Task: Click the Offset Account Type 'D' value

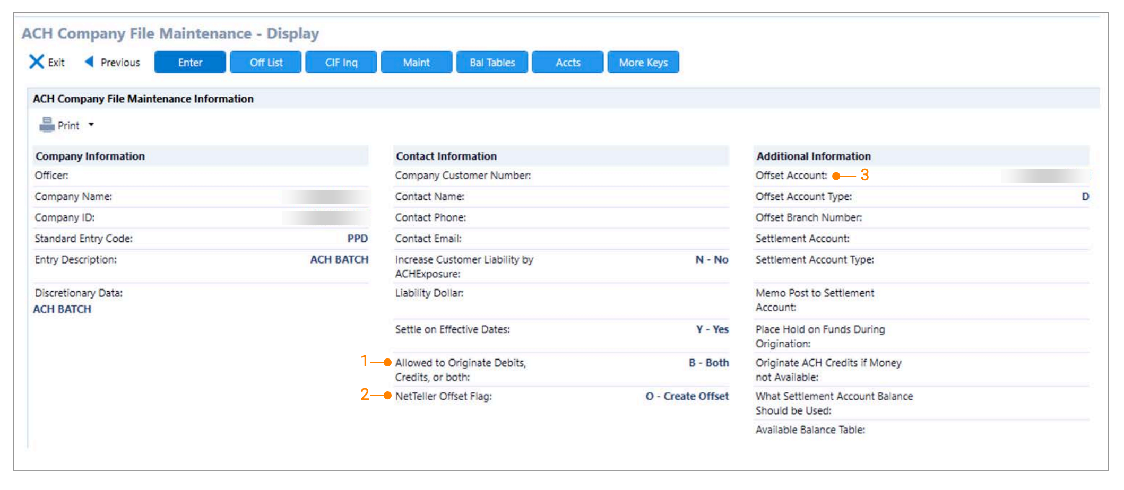Action: (1085, 197)
